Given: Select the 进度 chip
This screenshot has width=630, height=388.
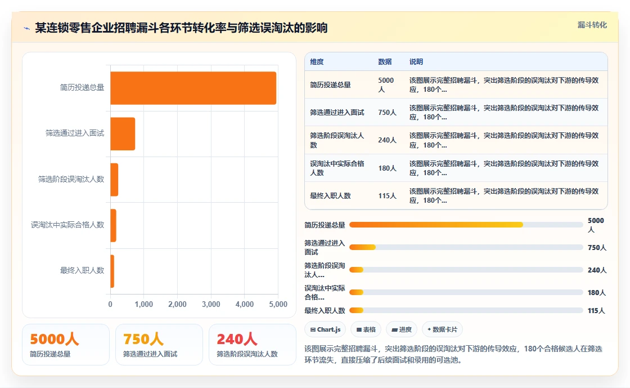Looking at the screenshot, I should click(402, 329).
